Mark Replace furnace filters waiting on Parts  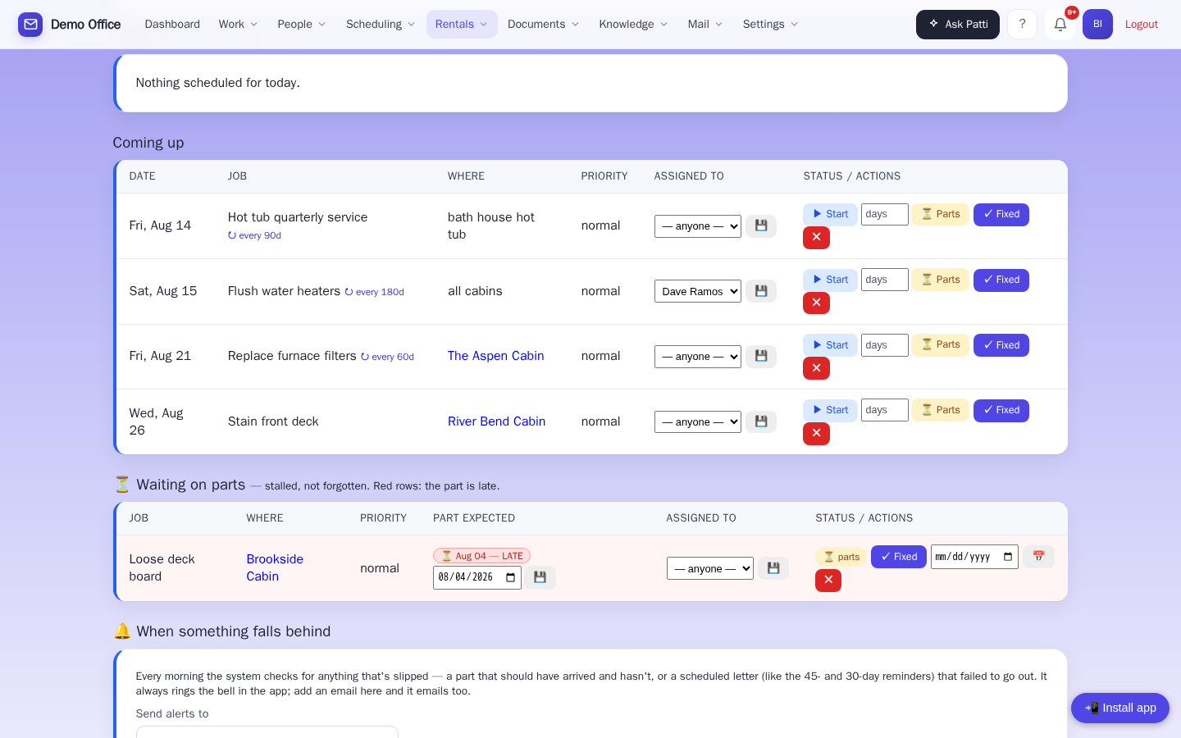941,345
